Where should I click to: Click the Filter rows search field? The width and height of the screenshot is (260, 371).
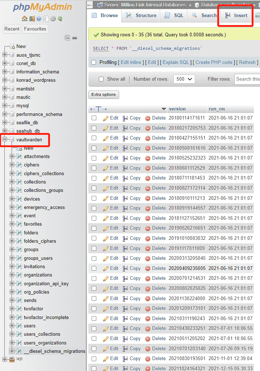click(x=247, y=79)
